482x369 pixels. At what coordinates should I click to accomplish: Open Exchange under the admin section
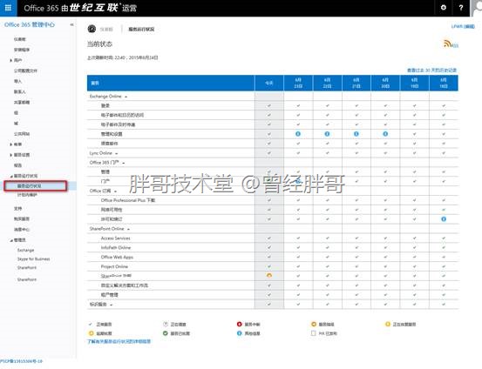pos(26,250)
